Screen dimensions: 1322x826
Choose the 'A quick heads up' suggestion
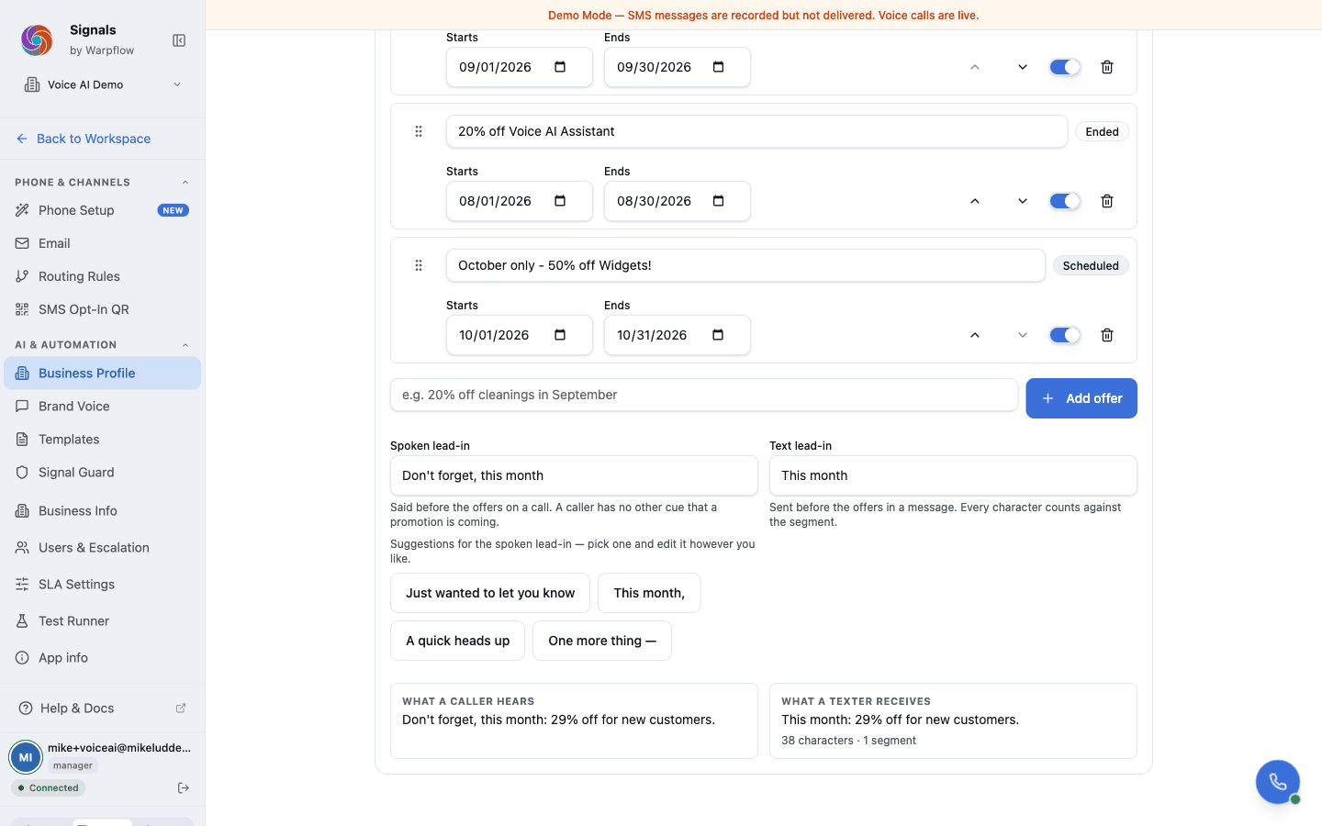[457, 641]
